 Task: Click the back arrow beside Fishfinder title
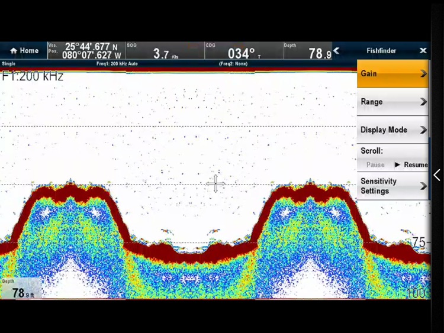tap(337, 51)
